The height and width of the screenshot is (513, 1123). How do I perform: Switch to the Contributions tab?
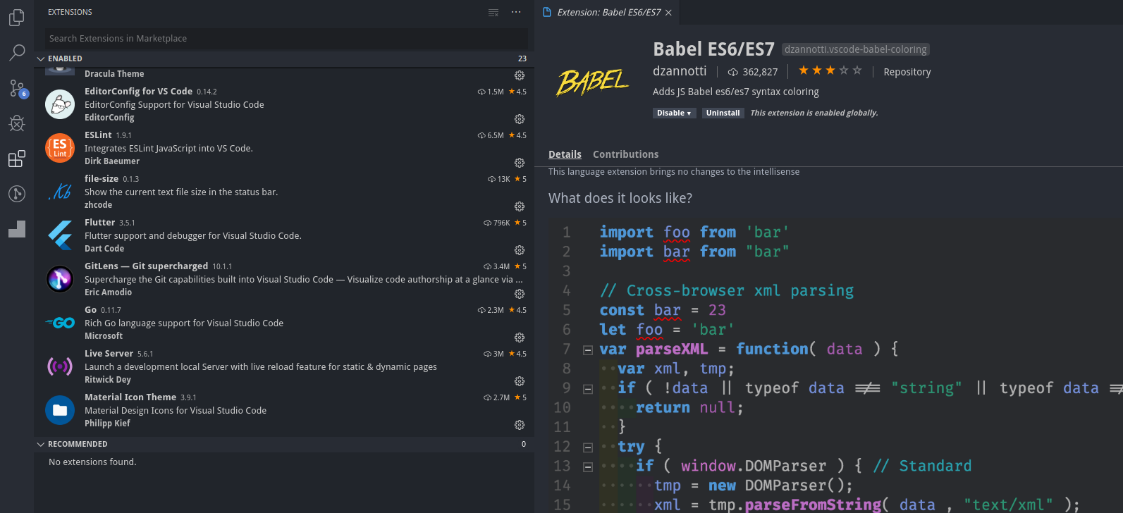(x=625, y=154)
